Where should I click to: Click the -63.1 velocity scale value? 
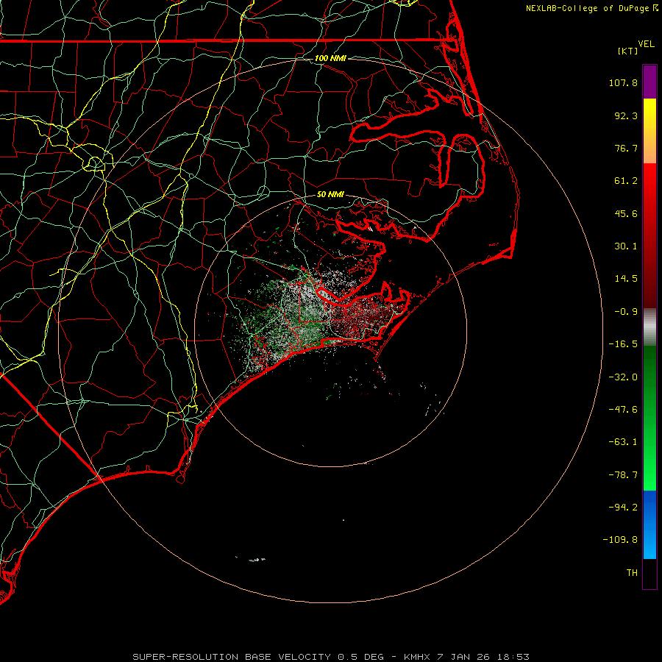pos(623,442)
